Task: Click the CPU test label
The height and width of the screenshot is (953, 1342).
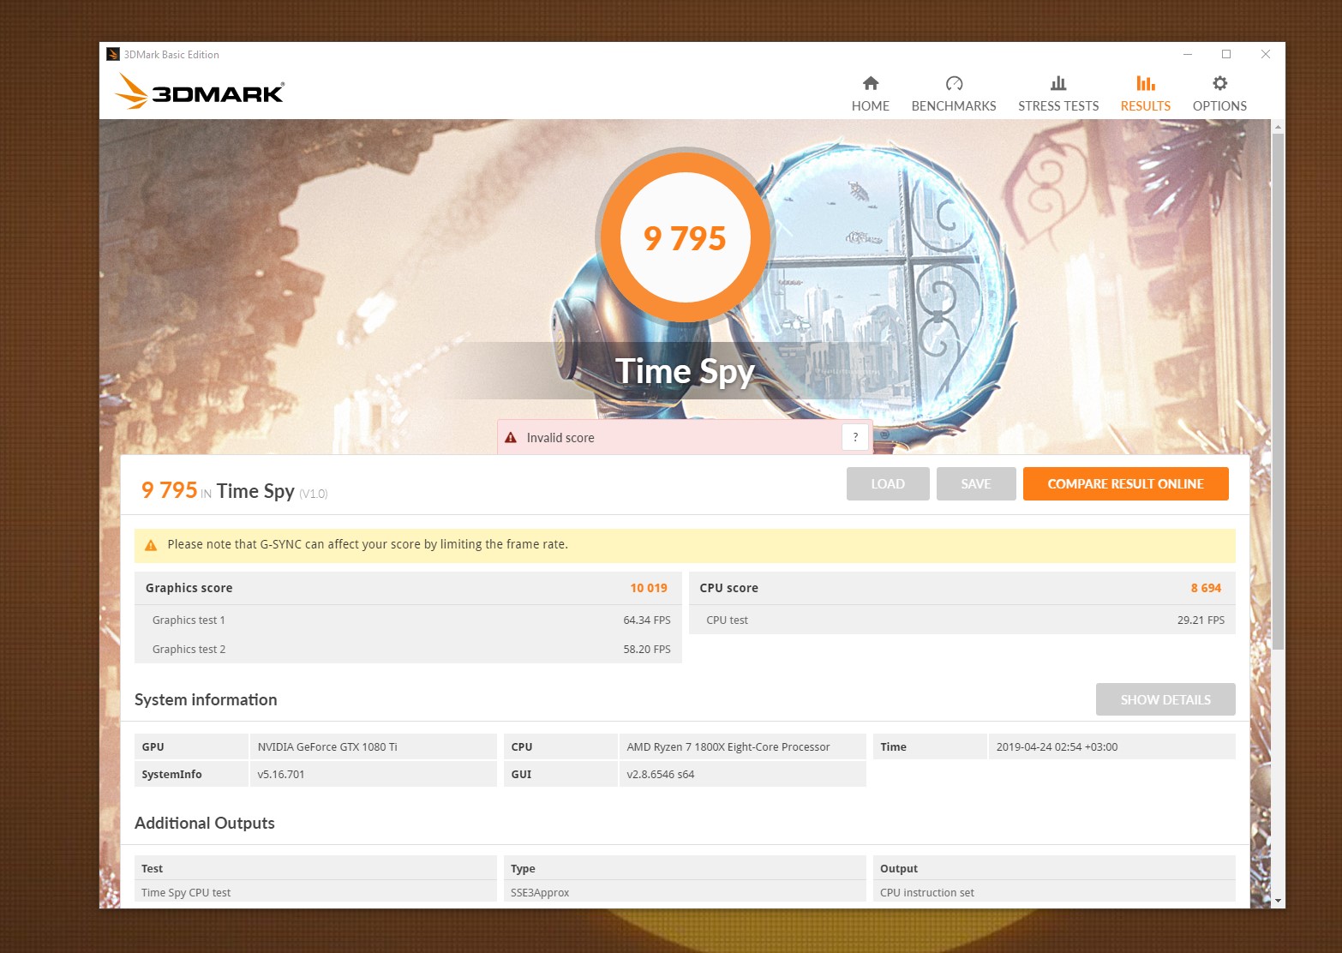Action: (727, 620)
